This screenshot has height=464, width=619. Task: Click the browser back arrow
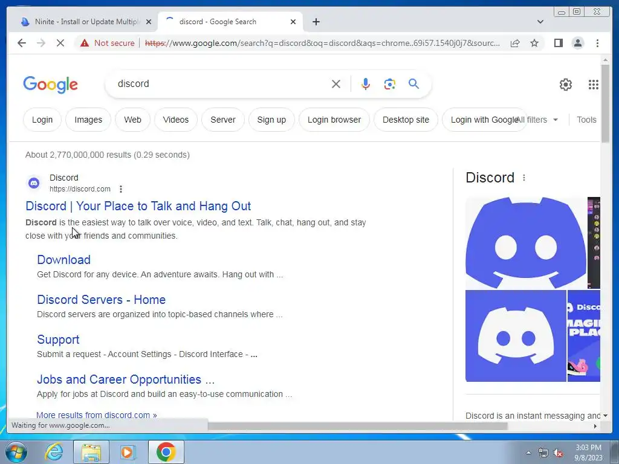pyautogui.click(x=22, y=43)
